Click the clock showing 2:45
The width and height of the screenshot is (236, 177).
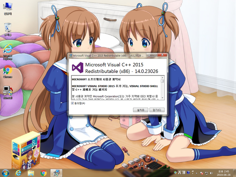click(224, 173)
